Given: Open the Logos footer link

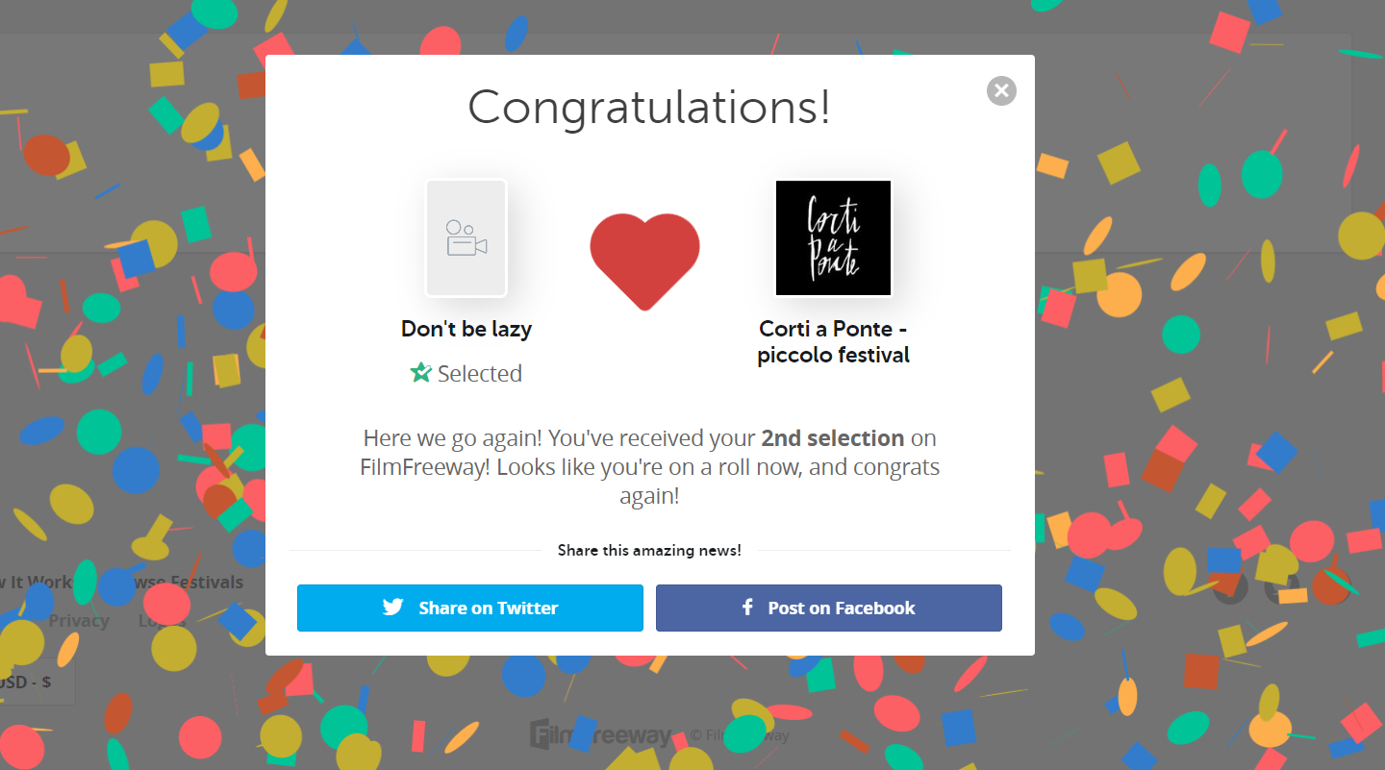Looking at the screenshot, I should tap(162, 621).
